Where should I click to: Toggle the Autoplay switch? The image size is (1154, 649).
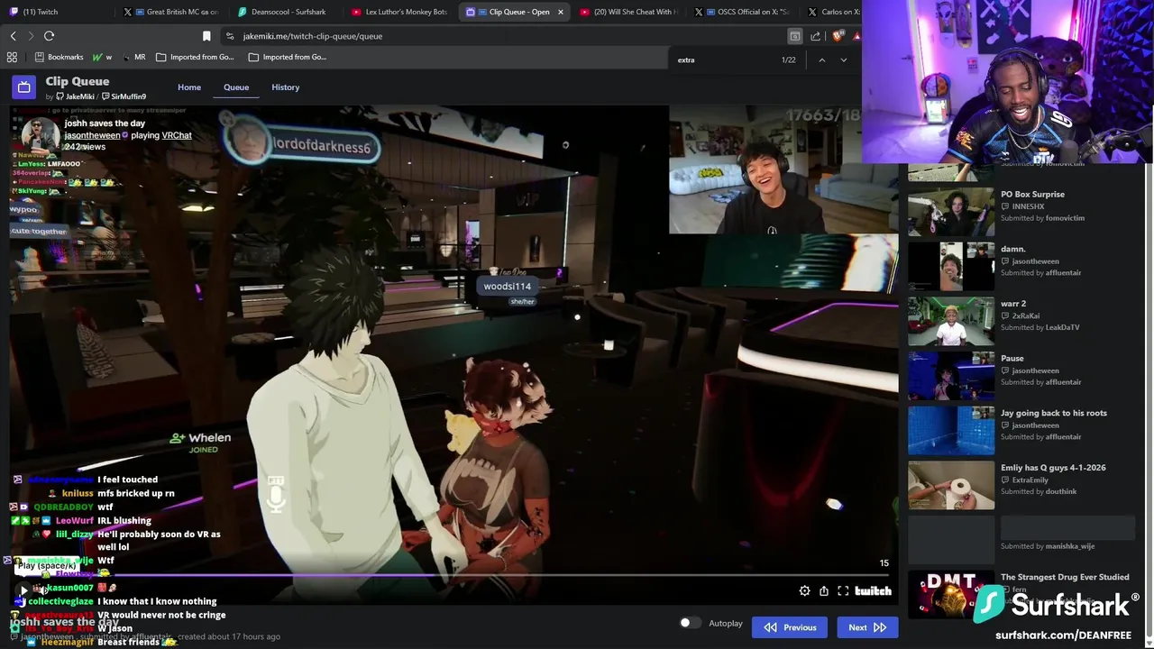click(x=690, y=623)
